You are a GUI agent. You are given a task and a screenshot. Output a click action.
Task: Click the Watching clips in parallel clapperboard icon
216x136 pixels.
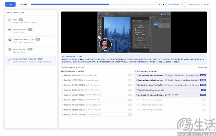coord(62,71)
